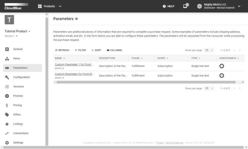Go to General section

click(x=18, y=49)
